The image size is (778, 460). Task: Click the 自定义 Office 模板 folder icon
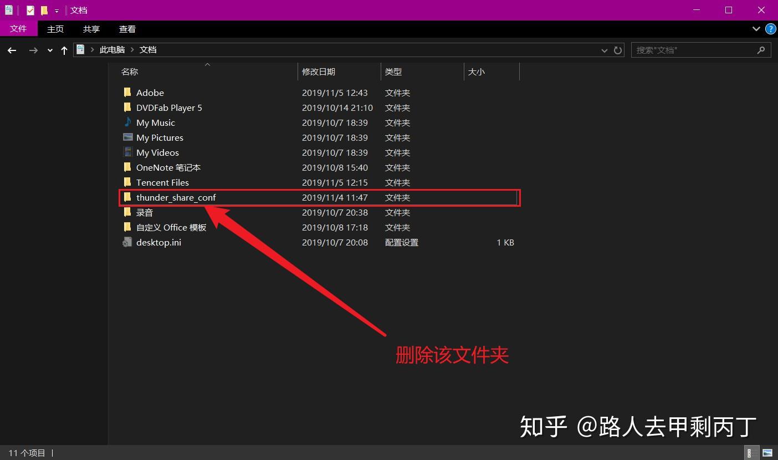[x=127, y=227]
